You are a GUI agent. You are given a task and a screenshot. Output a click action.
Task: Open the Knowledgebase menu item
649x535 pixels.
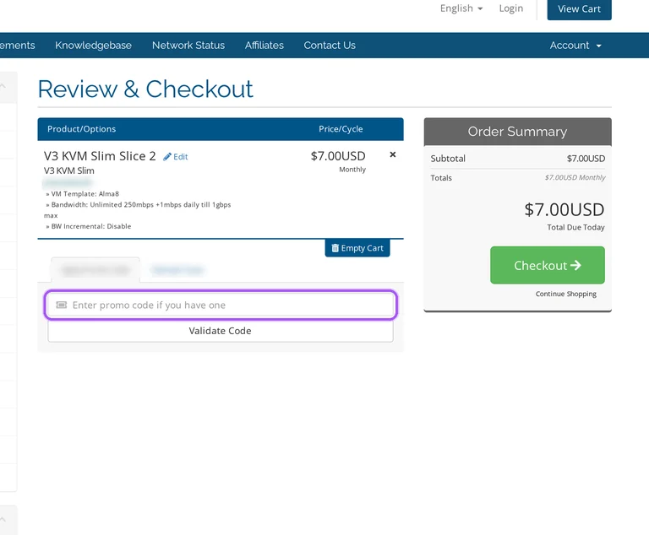93,45
